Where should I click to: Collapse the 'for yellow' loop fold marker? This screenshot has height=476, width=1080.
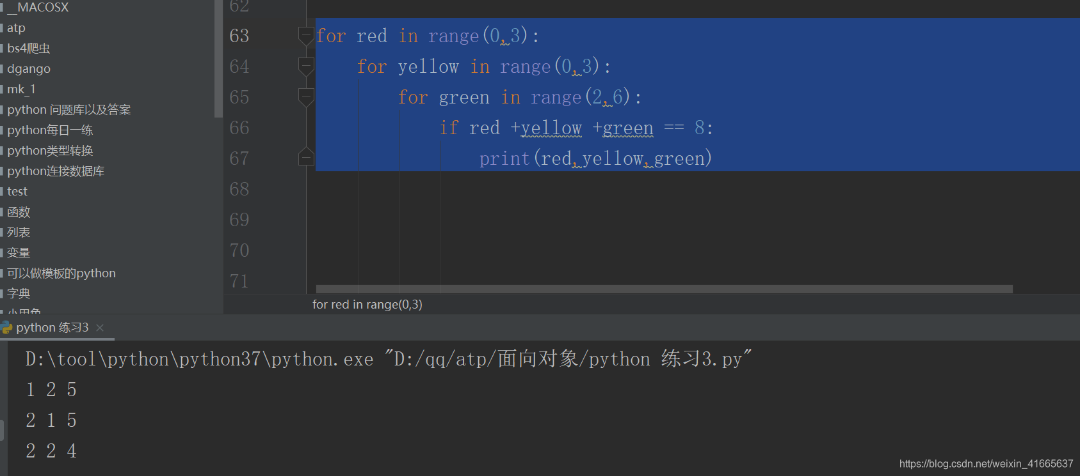coord(306,66)
